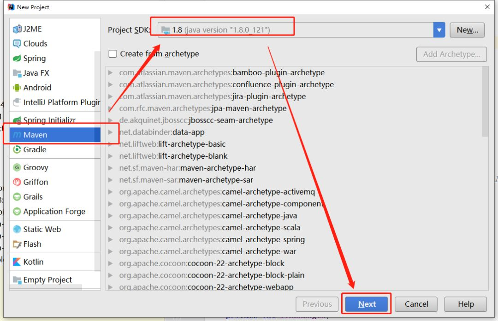
Task: Select Static Web label in list
Action: (x=42, y=229)
